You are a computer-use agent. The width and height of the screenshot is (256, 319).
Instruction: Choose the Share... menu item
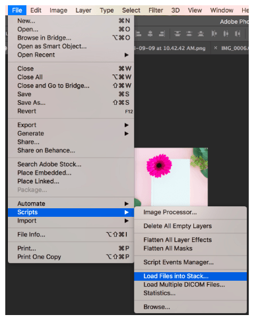71,142
